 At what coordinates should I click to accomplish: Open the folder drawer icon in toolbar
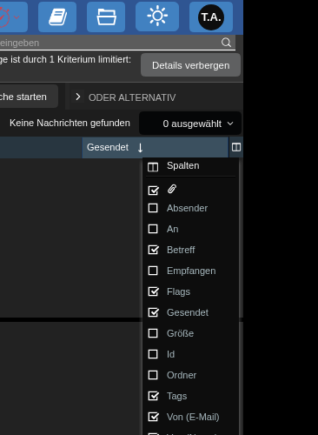(x=106, y=17)
